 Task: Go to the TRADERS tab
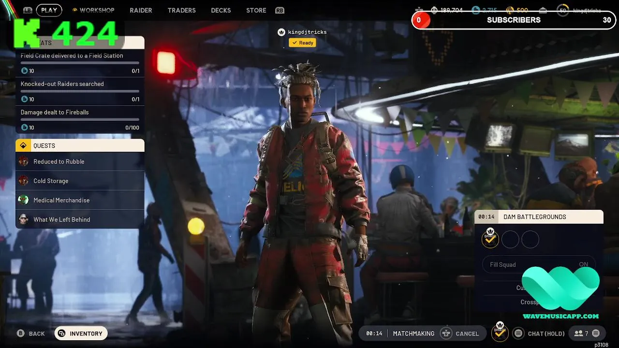click(181, 10)
